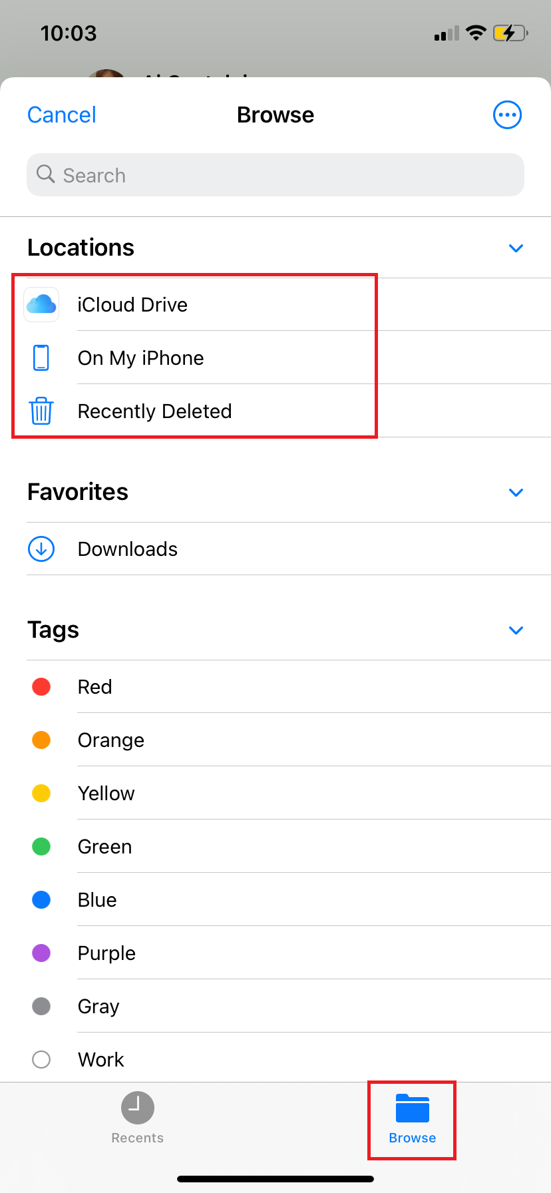Open iCloud Drive location
The image size is (551, 1193).
pyautogui.click(x=132, y=304)
